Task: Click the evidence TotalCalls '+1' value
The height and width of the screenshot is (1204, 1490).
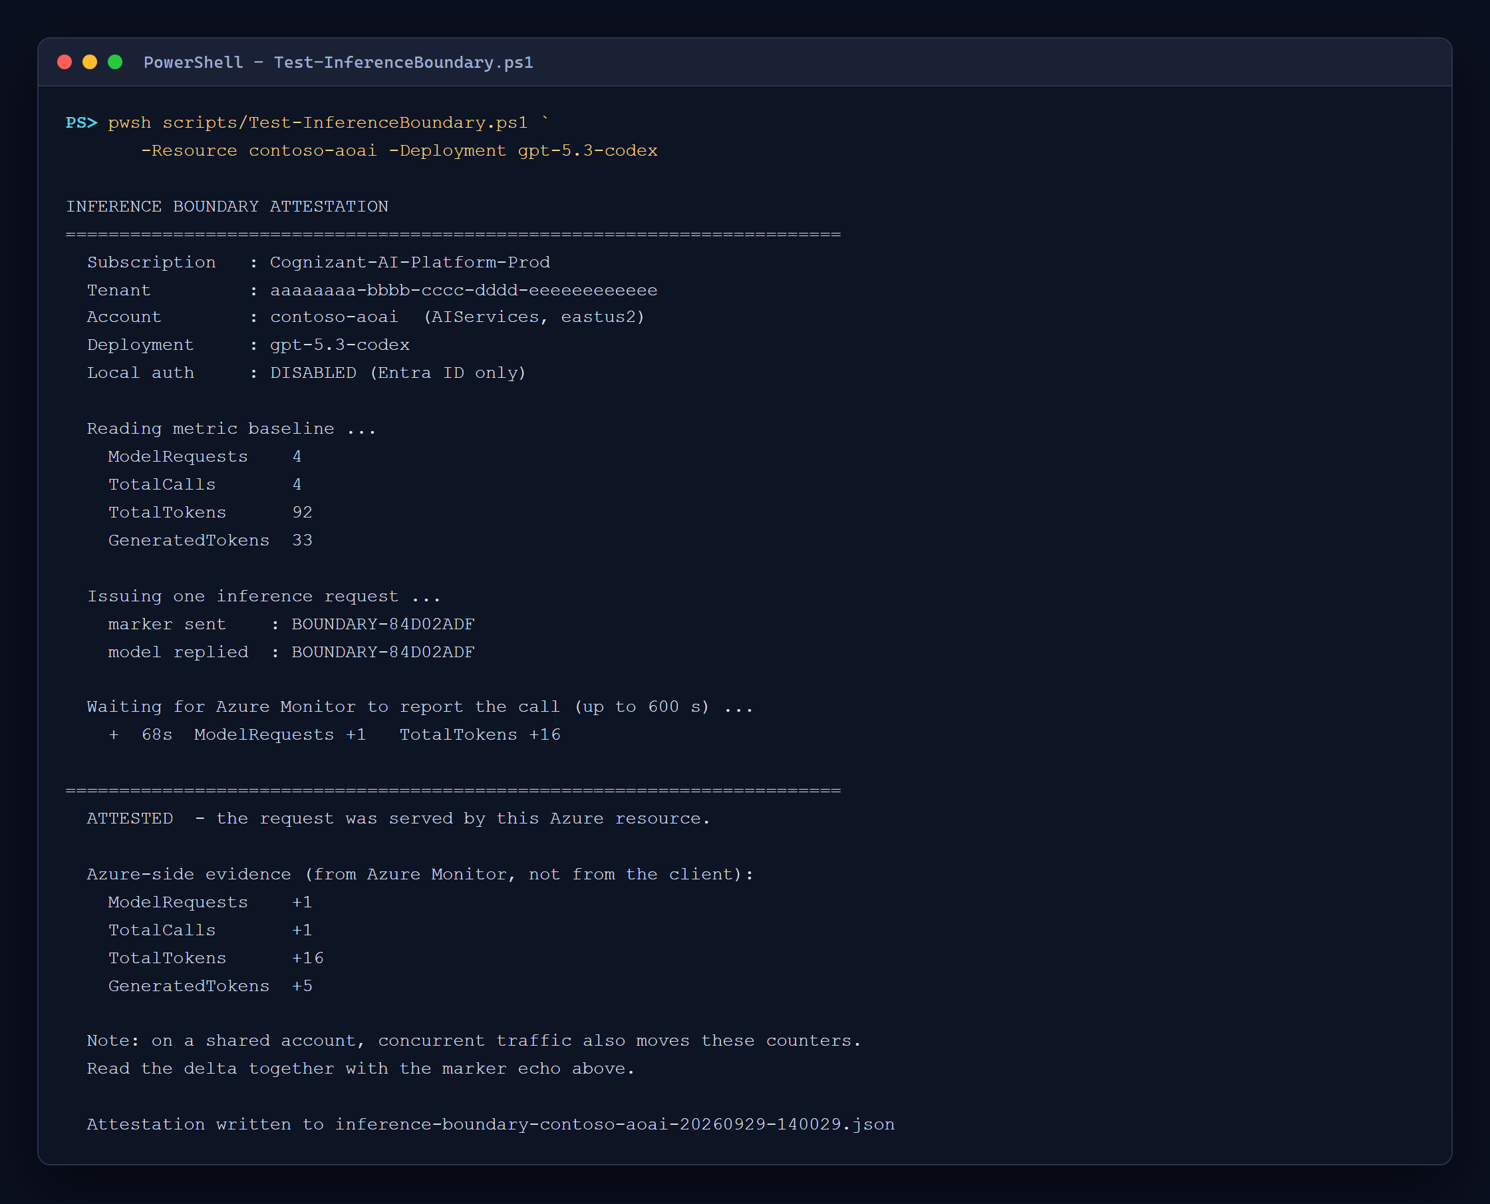Action: click(302, 930)
